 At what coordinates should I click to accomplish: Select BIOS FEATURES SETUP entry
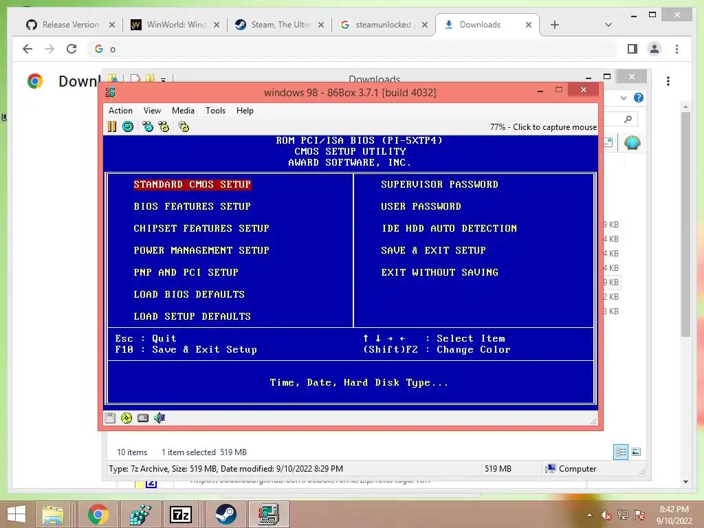tap(192, 206)
